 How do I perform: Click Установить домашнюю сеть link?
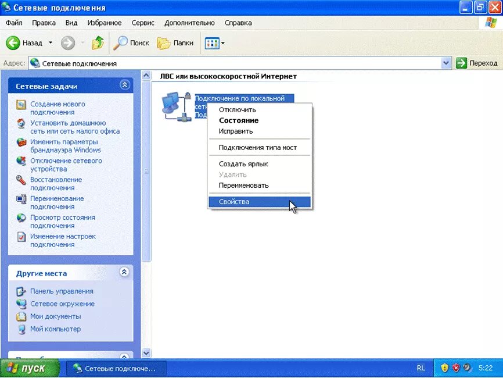75,127
